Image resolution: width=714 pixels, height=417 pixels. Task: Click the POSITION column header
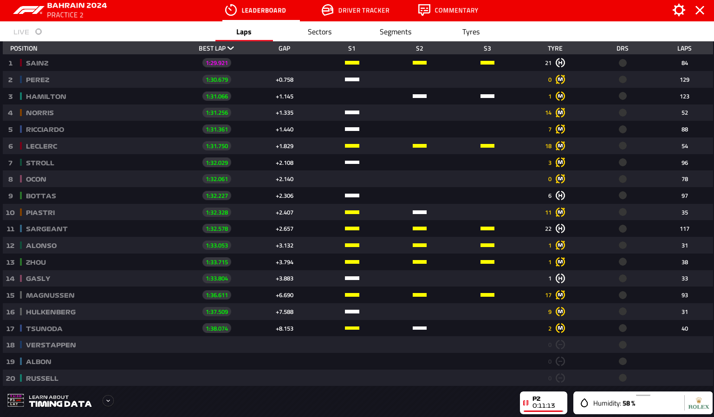pyautogui.click(x=24, y=48)
